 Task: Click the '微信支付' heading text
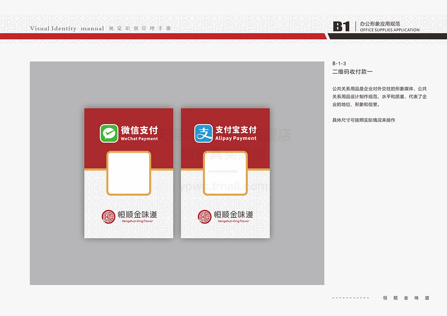click(139, 130)
